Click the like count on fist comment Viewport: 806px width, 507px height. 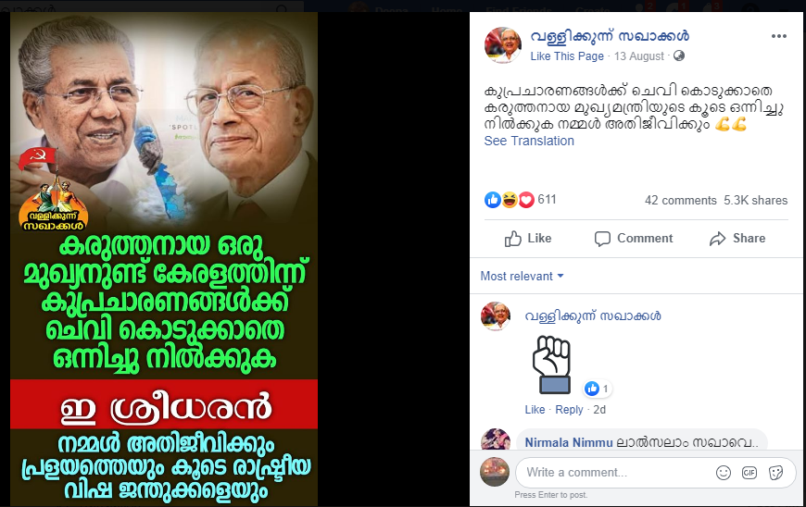598,389
